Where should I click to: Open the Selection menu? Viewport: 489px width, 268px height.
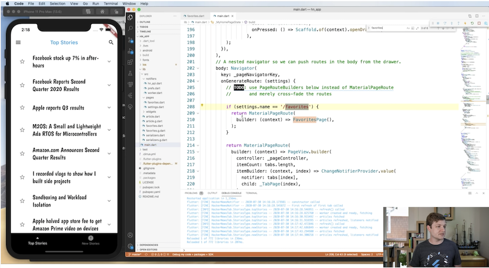58,4
